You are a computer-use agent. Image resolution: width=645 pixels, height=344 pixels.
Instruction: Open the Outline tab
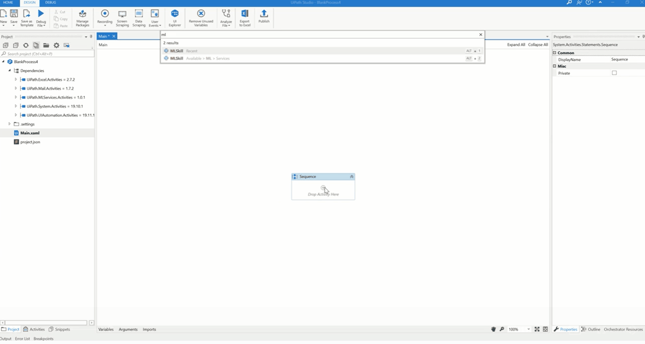591,329
